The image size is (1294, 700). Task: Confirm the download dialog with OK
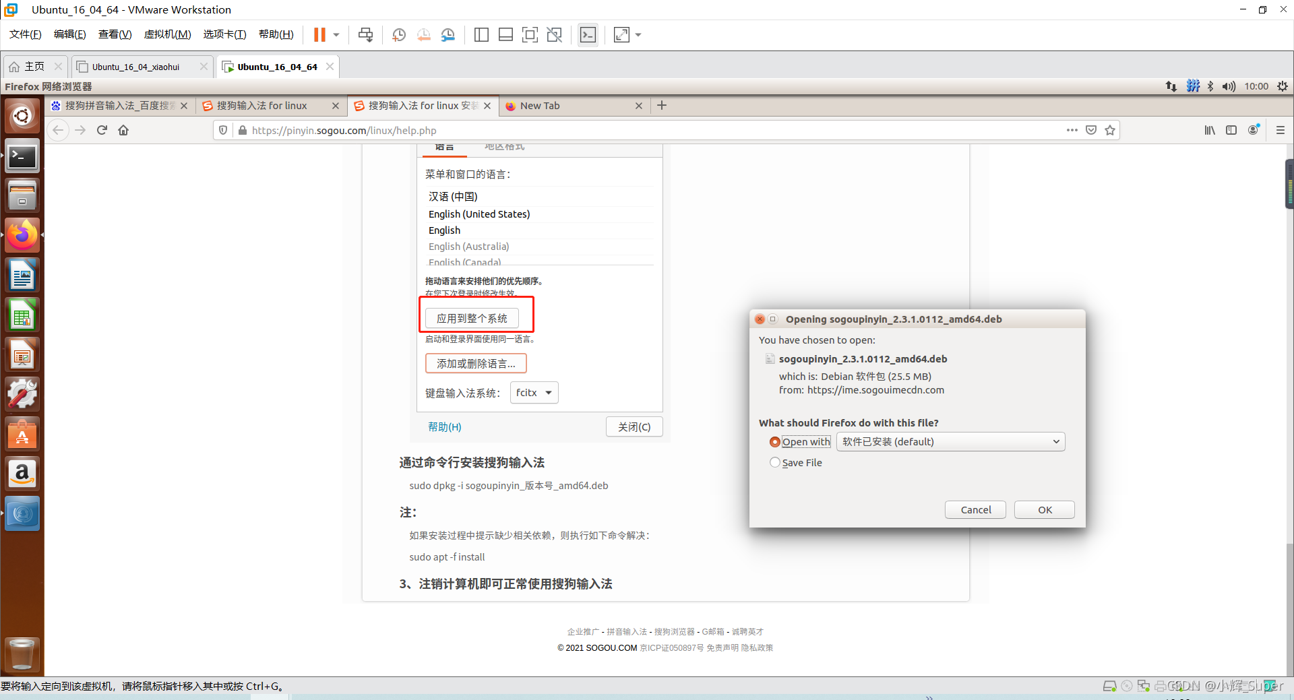coord(1045,510)
